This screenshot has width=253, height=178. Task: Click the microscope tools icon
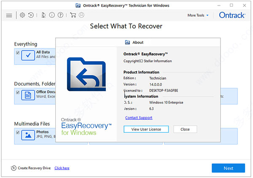pos(43,15)
